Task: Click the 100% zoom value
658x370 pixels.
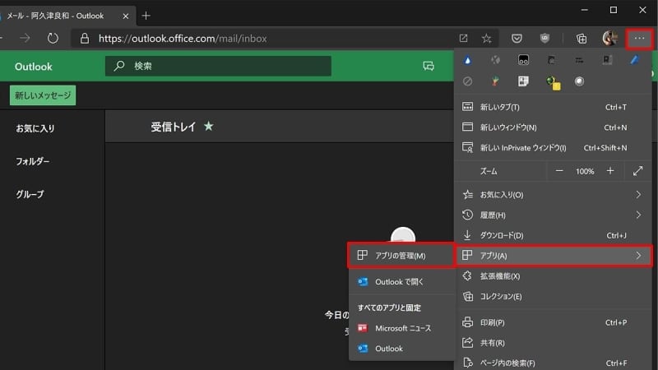Action: (585, 171)
